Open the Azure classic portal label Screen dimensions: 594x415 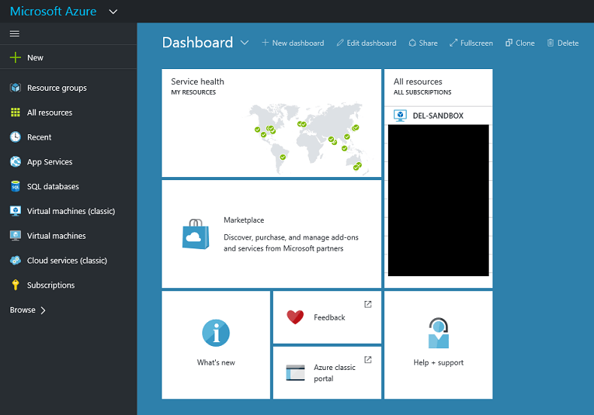pyautogui.click(x=335, y=373)
